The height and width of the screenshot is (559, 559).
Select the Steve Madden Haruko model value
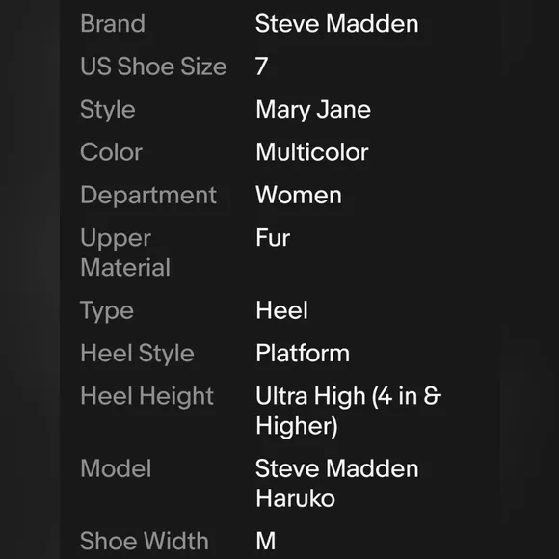click(336, 484)
